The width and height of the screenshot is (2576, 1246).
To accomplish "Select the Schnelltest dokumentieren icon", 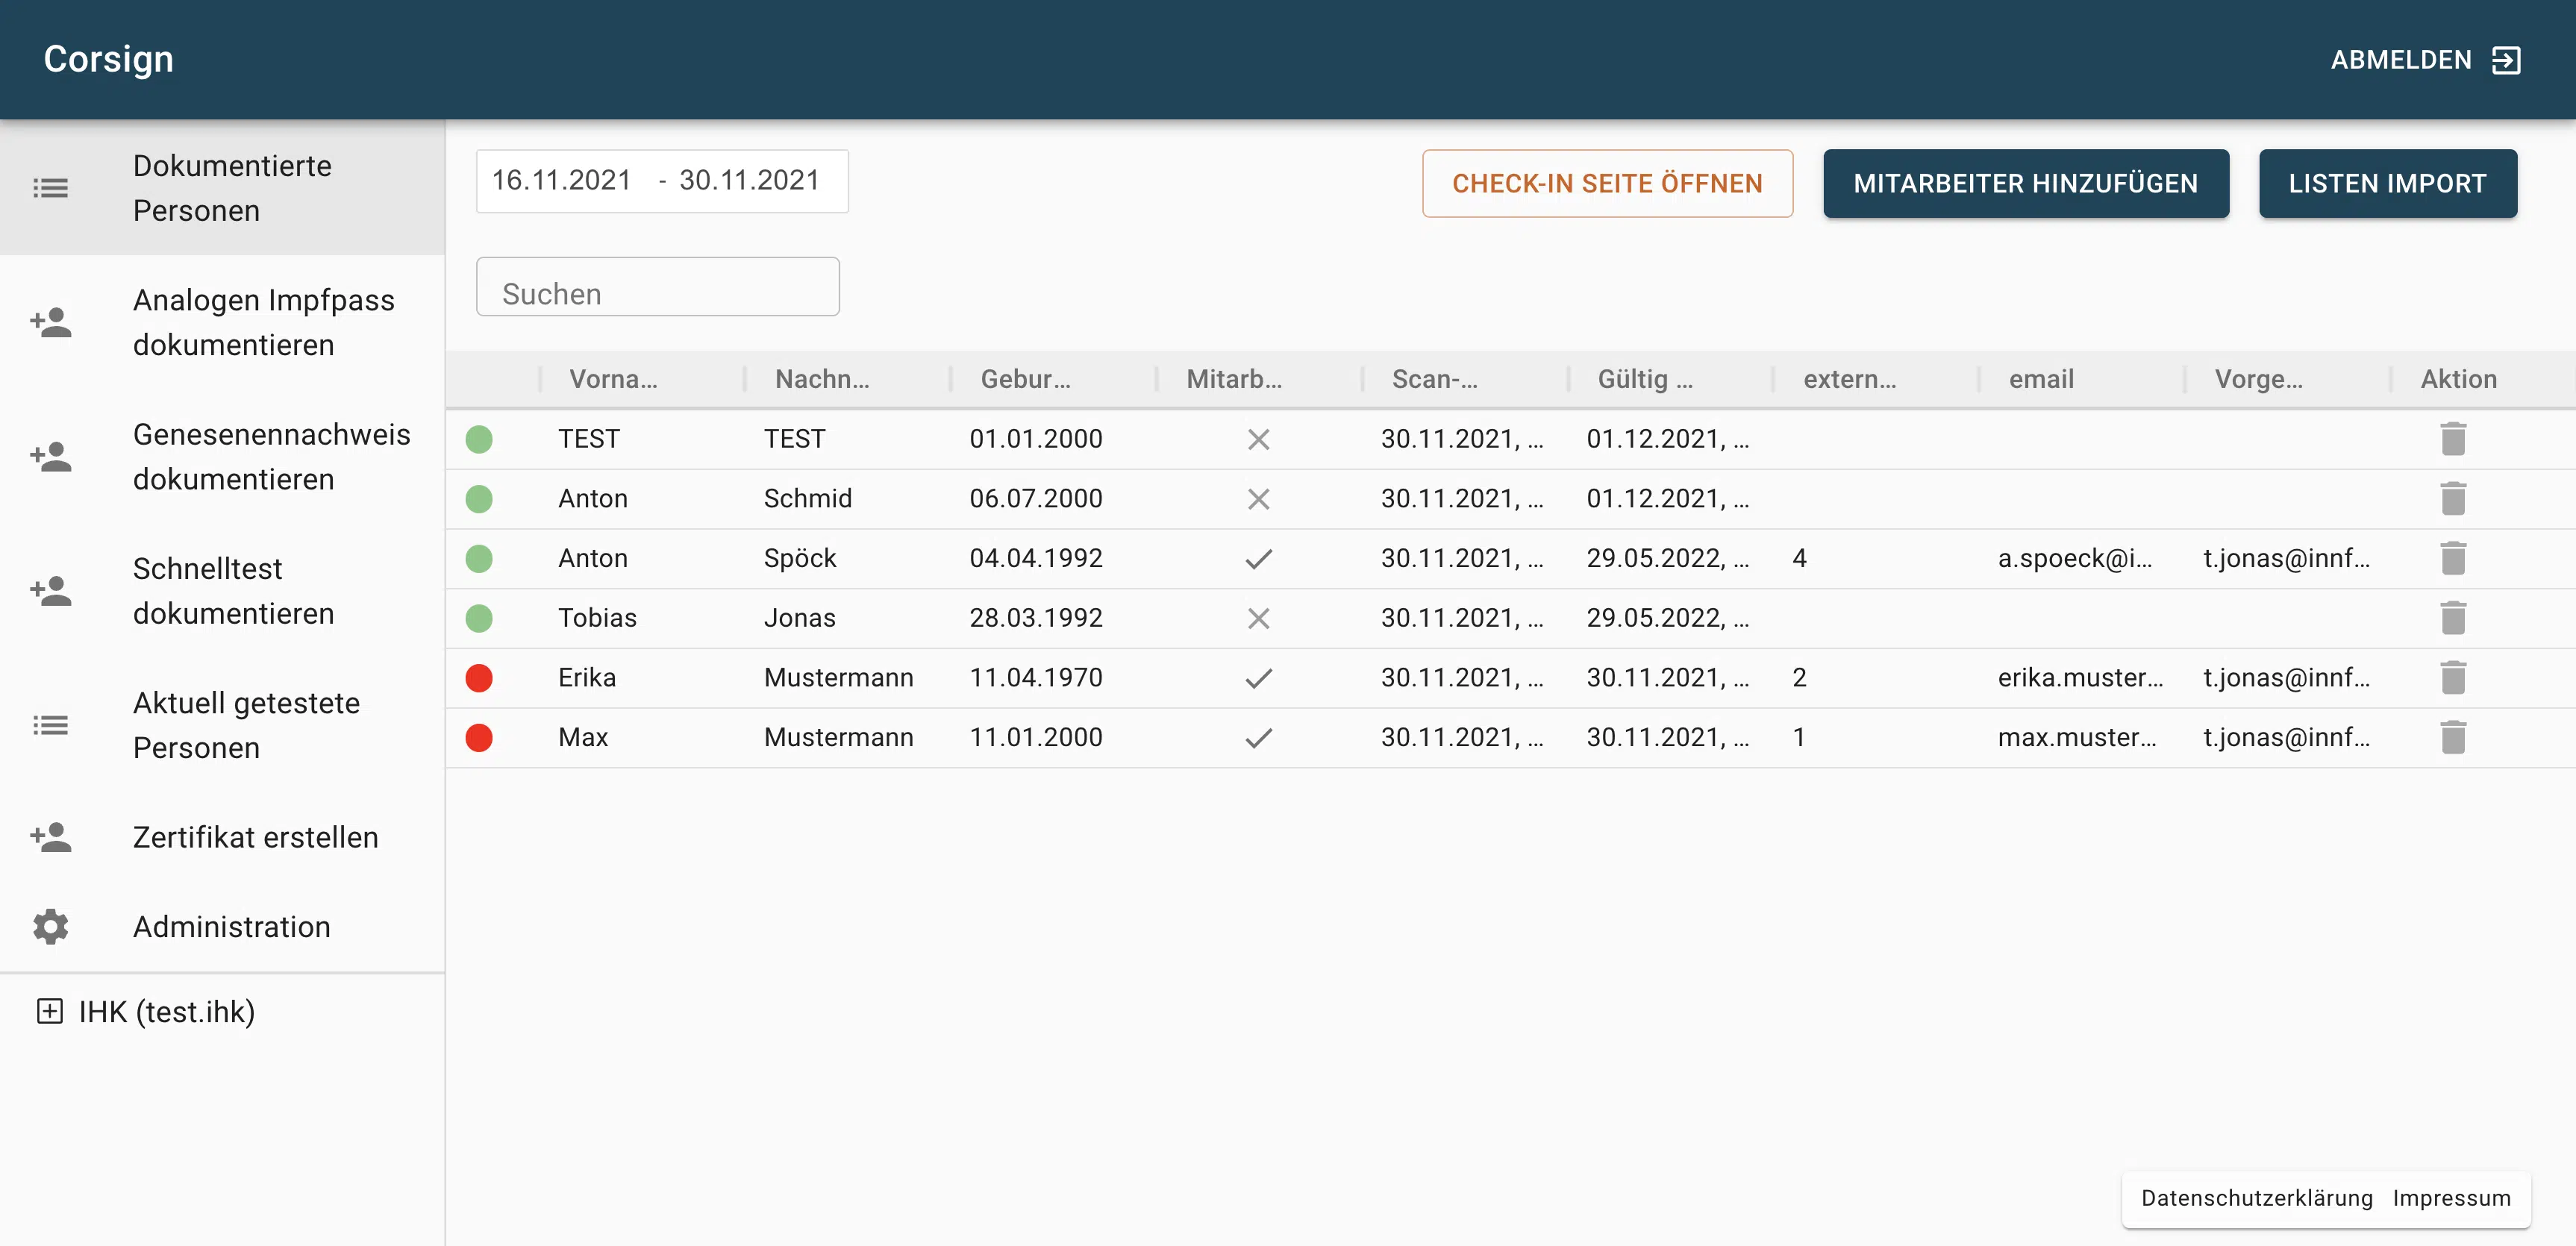I will [x=50, y=590].
